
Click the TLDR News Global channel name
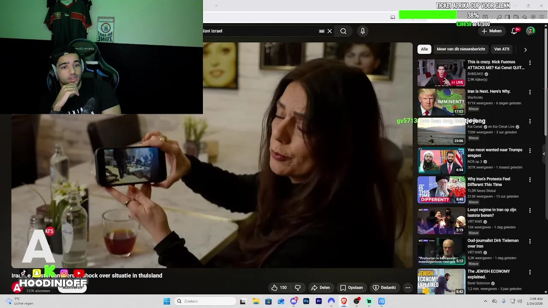coord(482,191)
